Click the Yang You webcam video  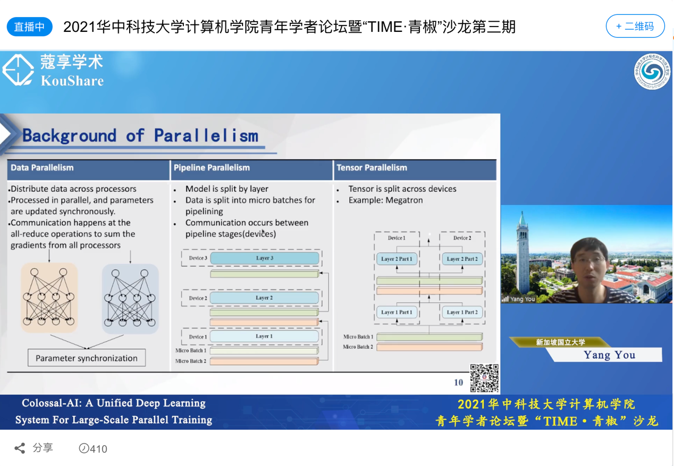[x=587, y=254]
